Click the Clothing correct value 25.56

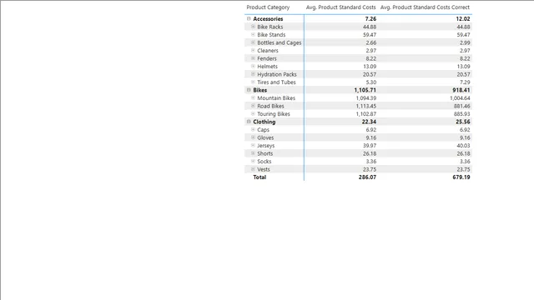point(463,122)
